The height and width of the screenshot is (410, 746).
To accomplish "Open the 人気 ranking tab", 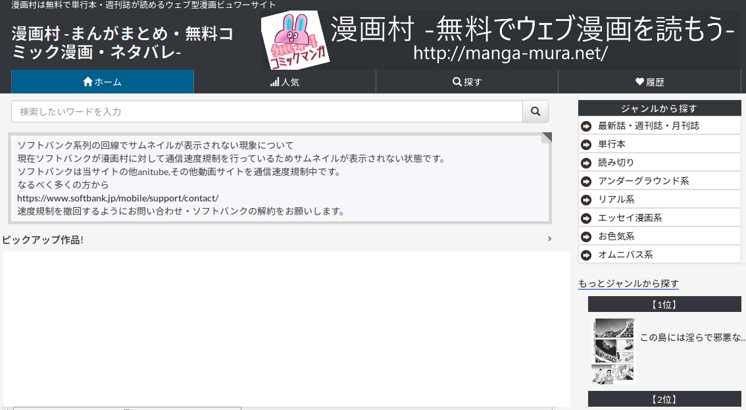I will point(284,82).
